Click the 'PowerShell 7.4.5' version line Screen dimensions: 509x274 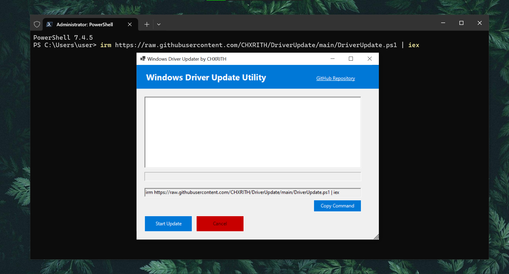coord(63,38)
